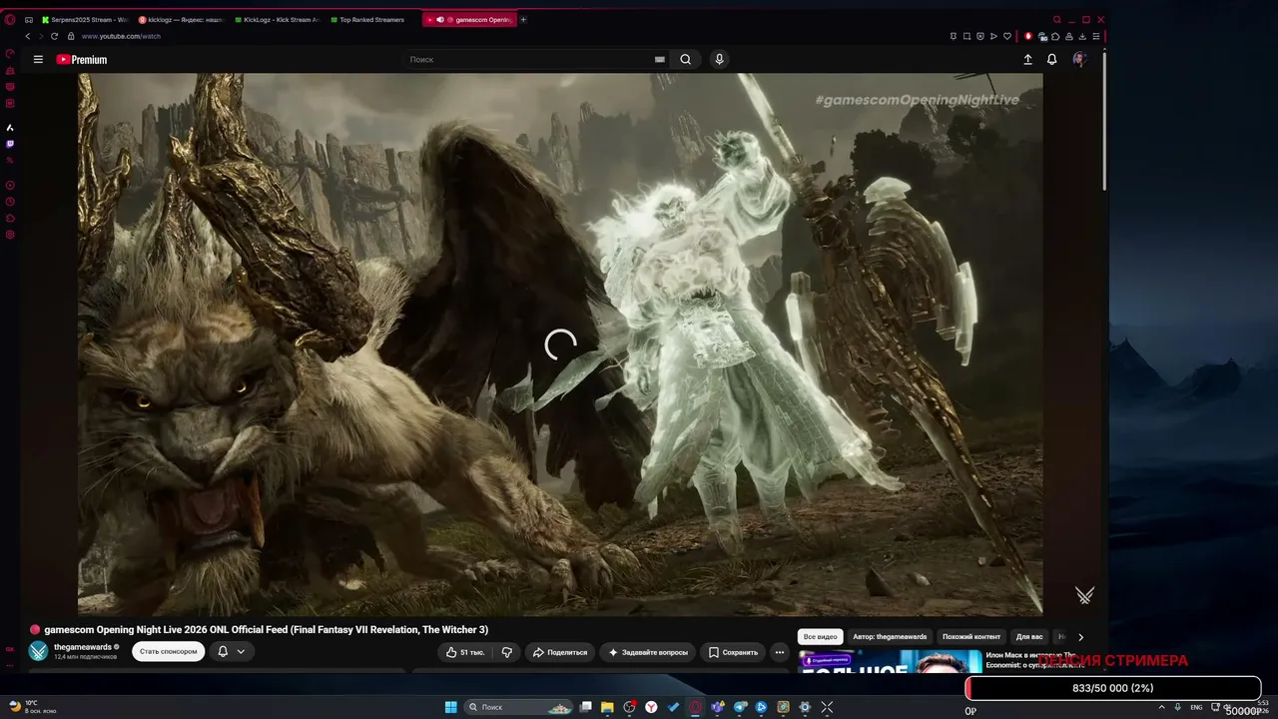1278x719 pixels.
Task: Open the player icon in address bar
Action: pos(993,36)
